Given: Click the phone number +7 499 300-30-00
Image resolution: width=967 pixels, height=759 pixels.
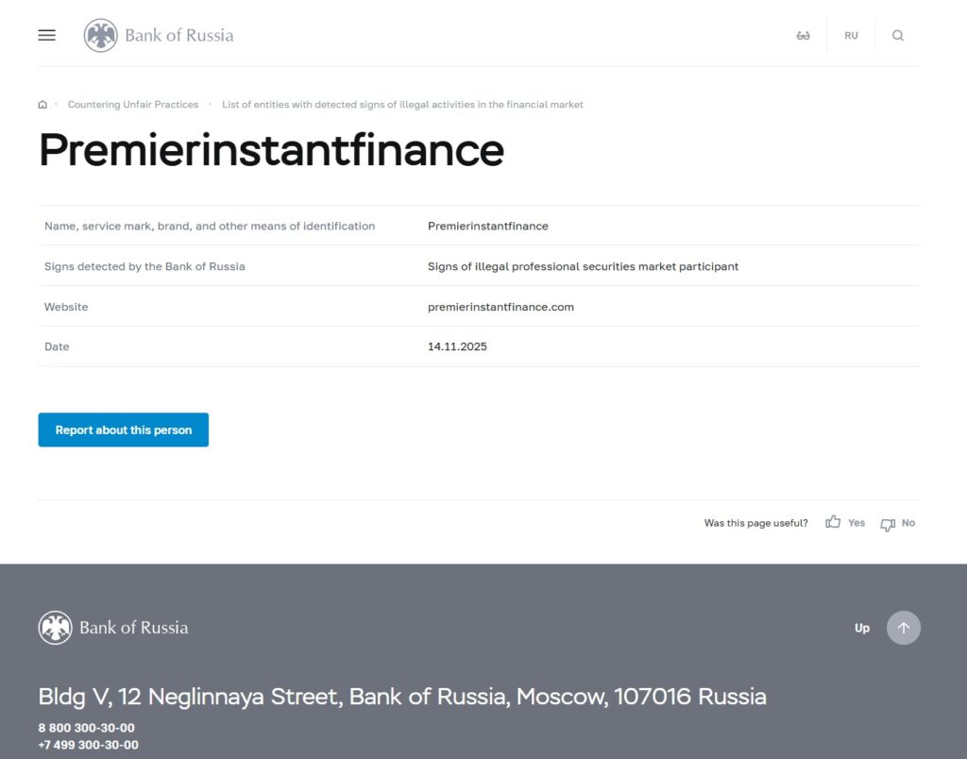Looking at the screenshot, I should (88, 745).
